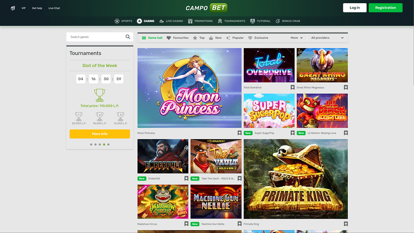Bookmark Great Rhino Megaways game
The width and height of the screenshot is (414, 233).
coord(346,88)
